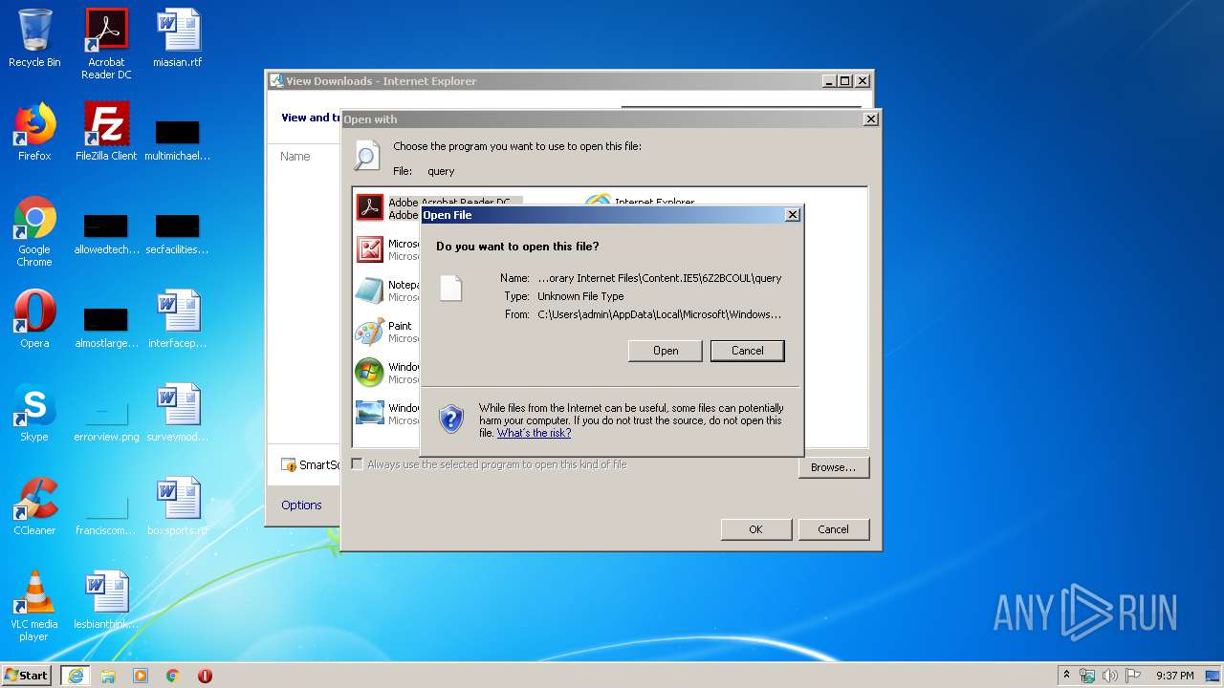This screenshot has height=688, width=1224.
Task: Open Skype desktop shortcut
Action: tap(34, 413)
